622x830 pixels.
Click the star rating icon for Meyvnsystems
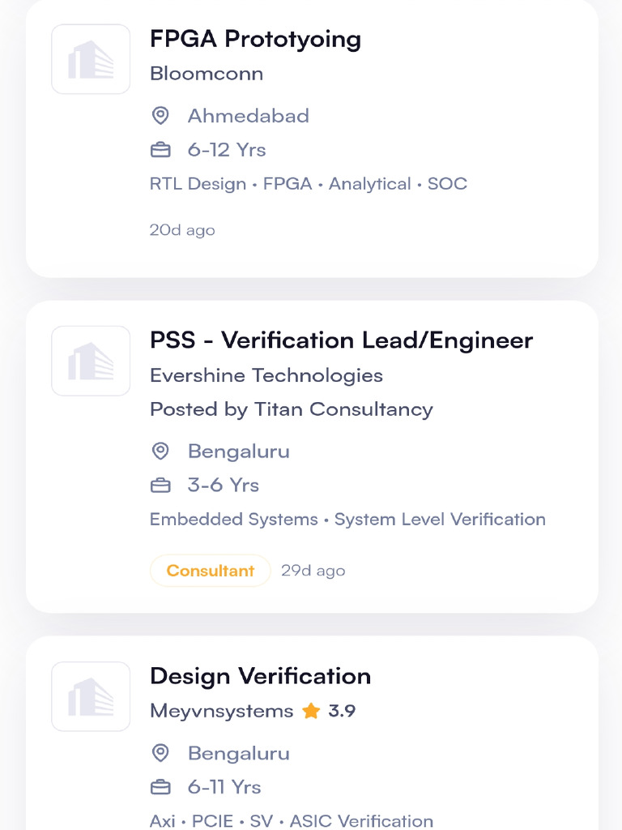coord(311,712)
